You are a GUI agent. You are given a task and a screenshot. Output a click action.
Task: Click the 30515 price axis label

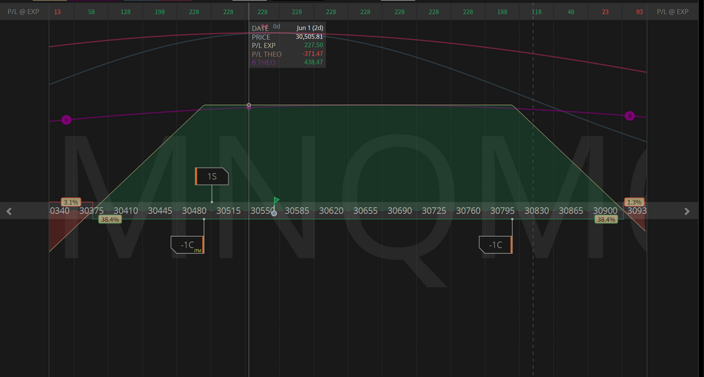point(228,211)
